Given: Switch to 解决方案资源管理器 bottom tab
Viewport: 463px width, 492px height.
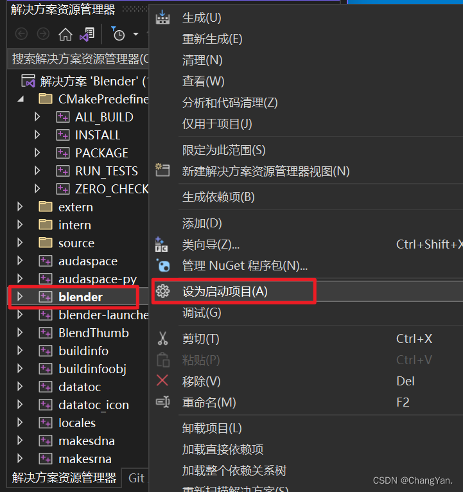Looking at the screenshot, I should point(64,478).
